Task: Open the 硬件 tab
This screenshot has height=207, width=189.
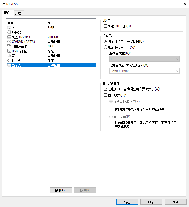Action: (7, 13)
